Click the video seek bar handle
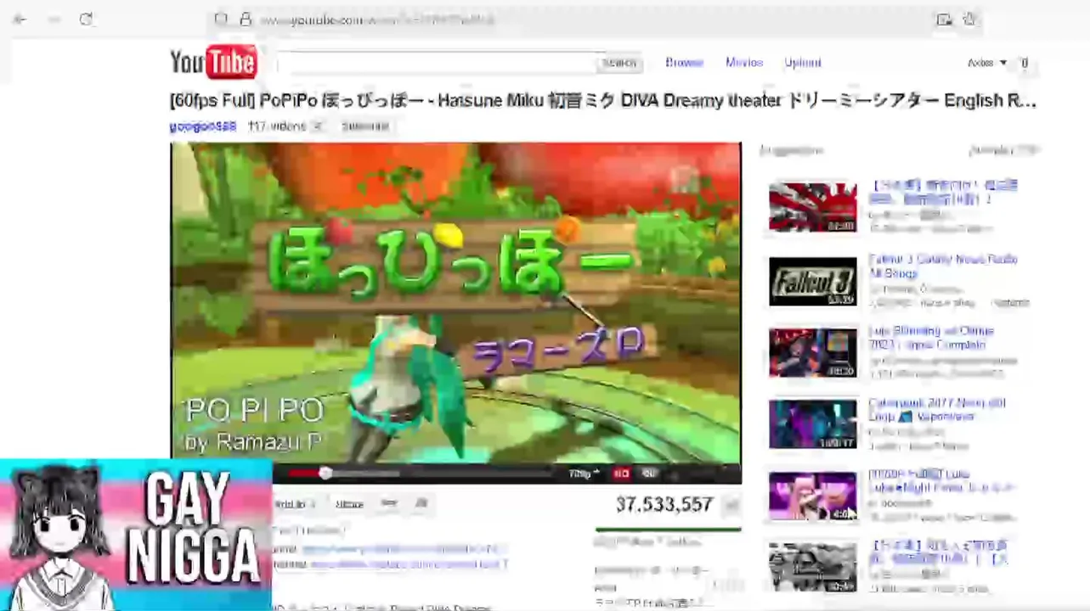Image resolution: width=1090 pixels, height=611 pixels. click(x=325, y=473)
